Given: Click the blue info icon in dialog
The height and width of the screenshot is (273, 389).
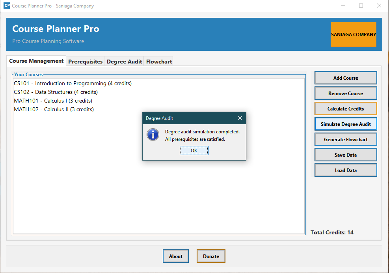Looking at the screenshot, I should [153, 135].
